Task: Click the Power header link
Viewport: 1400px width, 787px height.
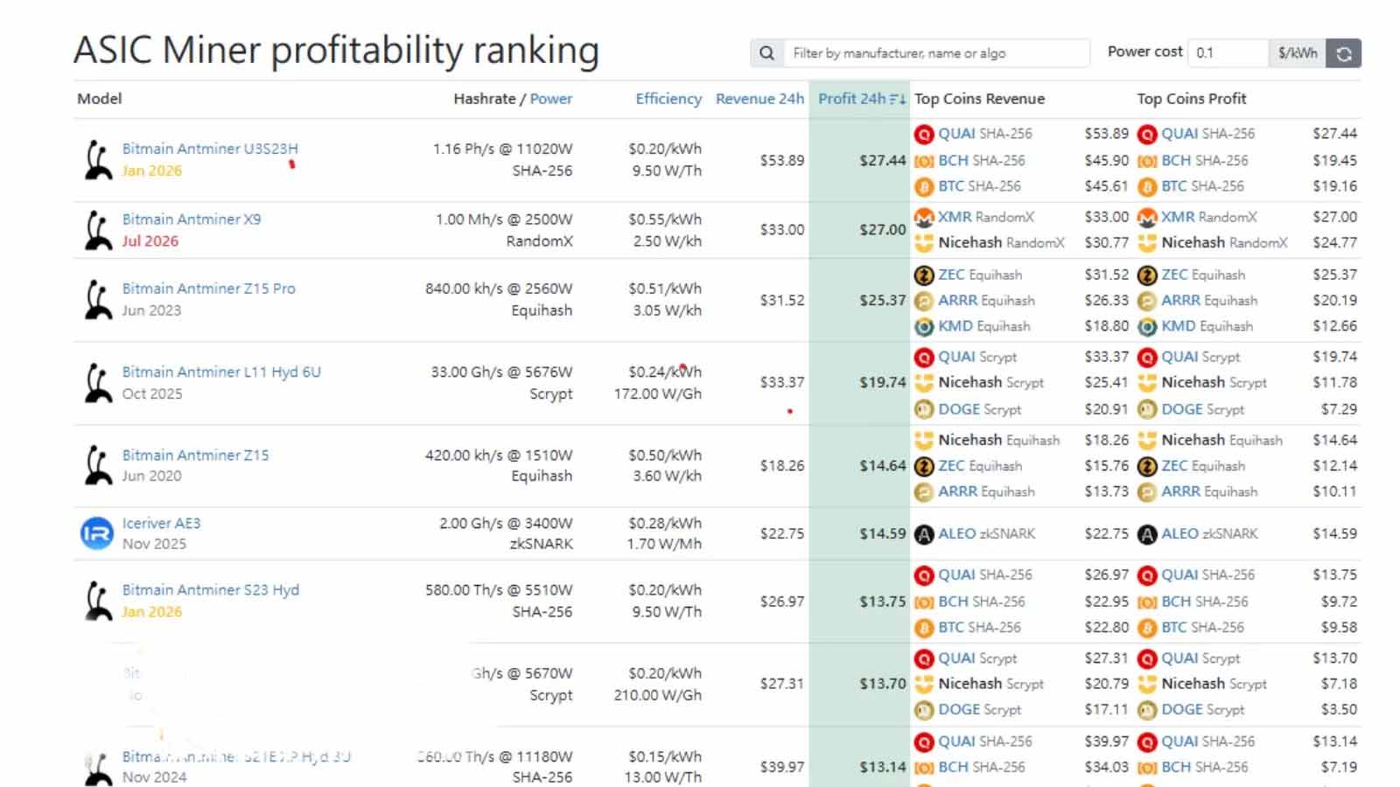Action: pos(551,99)
